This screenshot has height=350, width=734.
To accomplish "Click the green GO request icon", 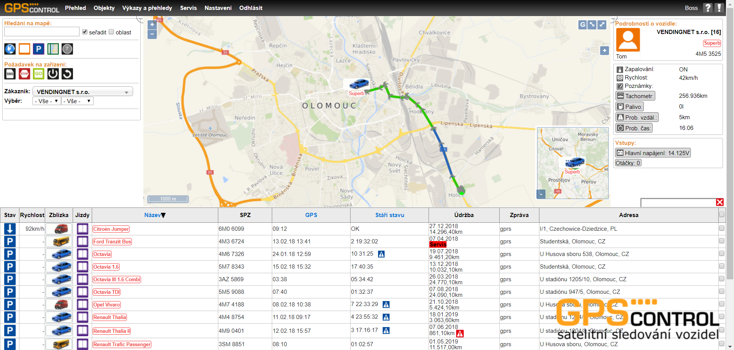I will click(x=39, y=74).
